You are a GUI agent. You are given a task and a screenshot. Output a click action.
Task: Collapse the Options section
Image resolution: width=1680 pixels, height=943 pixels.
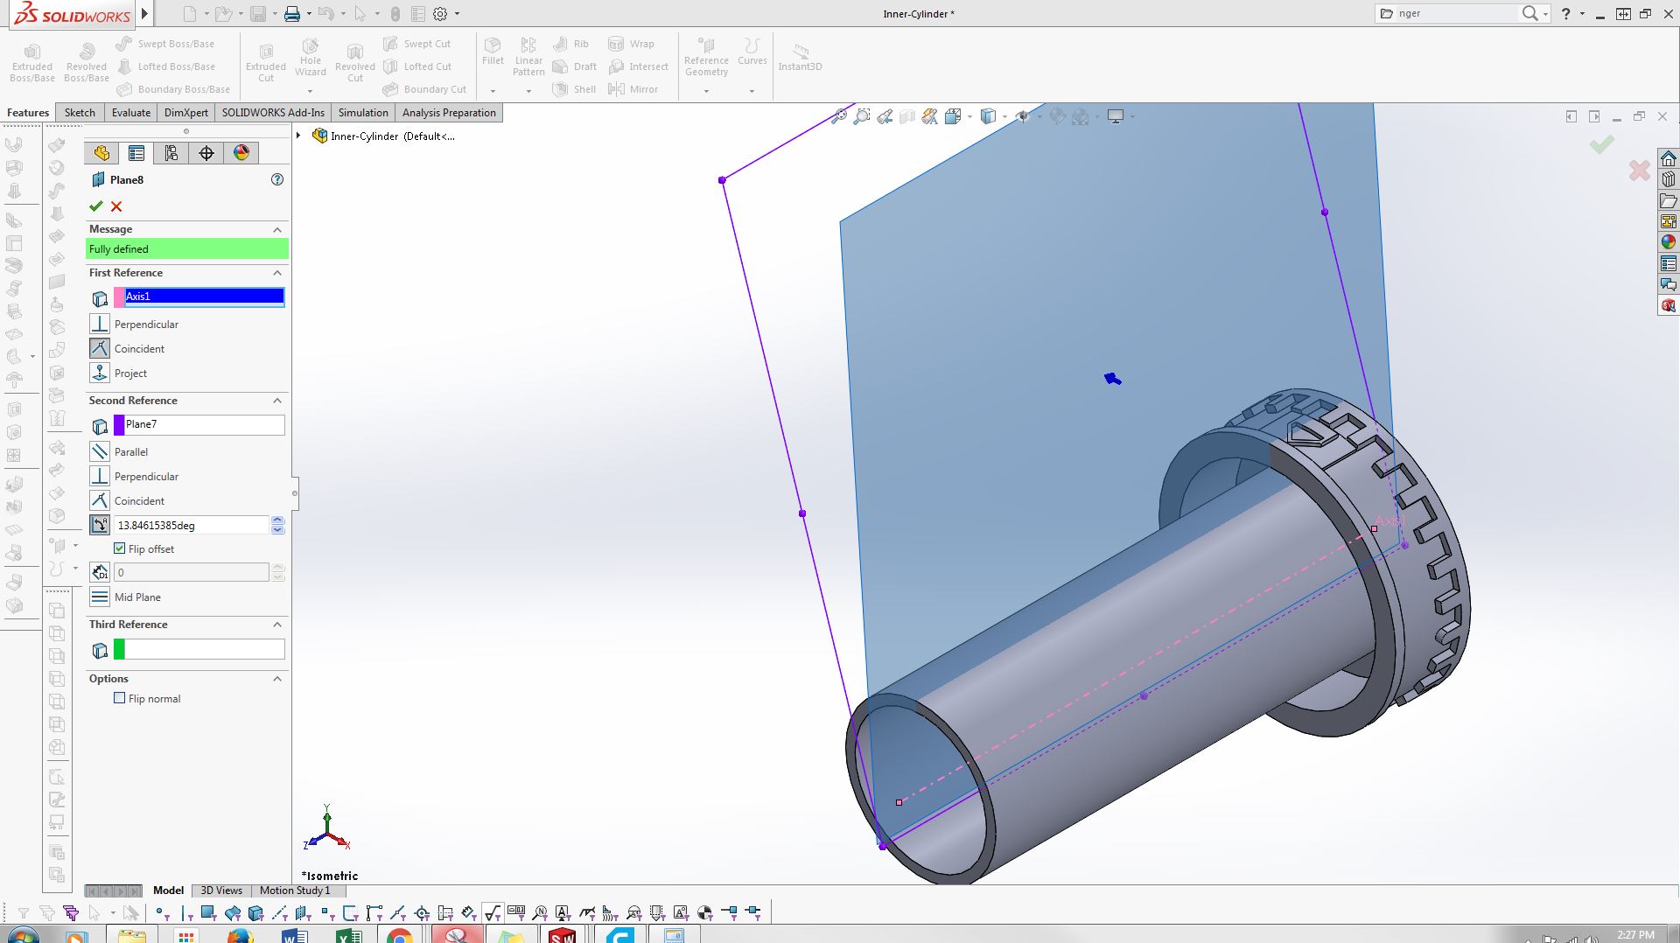click(x=277, y=679)
